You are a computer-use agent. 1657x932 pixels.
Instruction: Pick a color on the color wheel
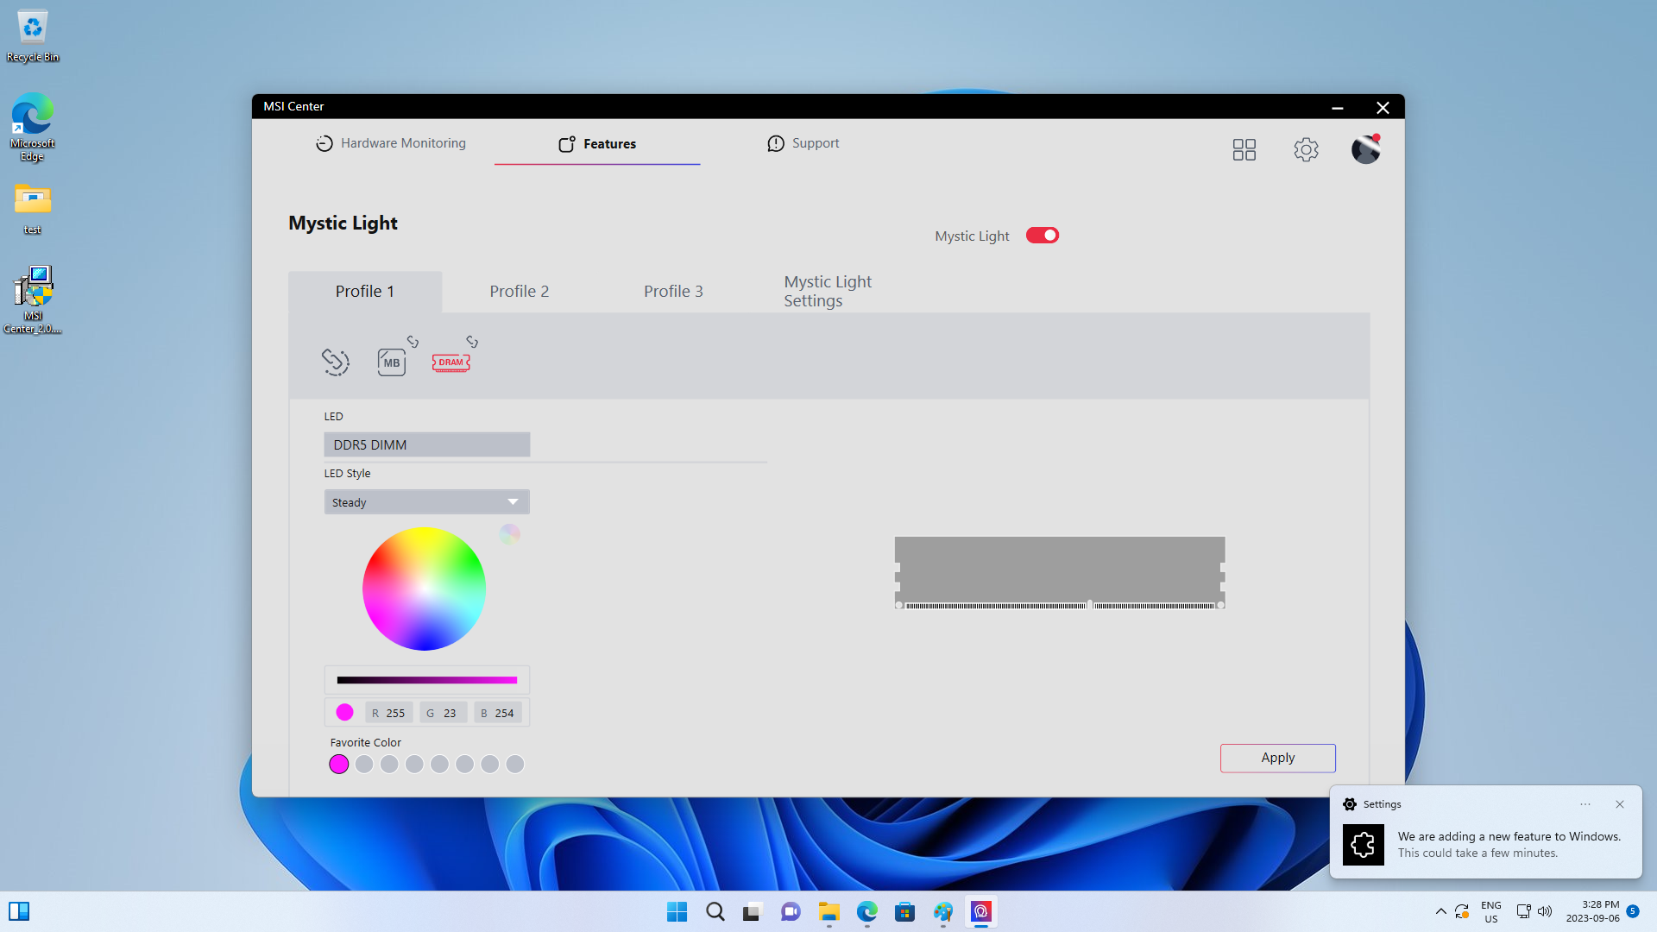pyautogui.click(x=424, y=589)
